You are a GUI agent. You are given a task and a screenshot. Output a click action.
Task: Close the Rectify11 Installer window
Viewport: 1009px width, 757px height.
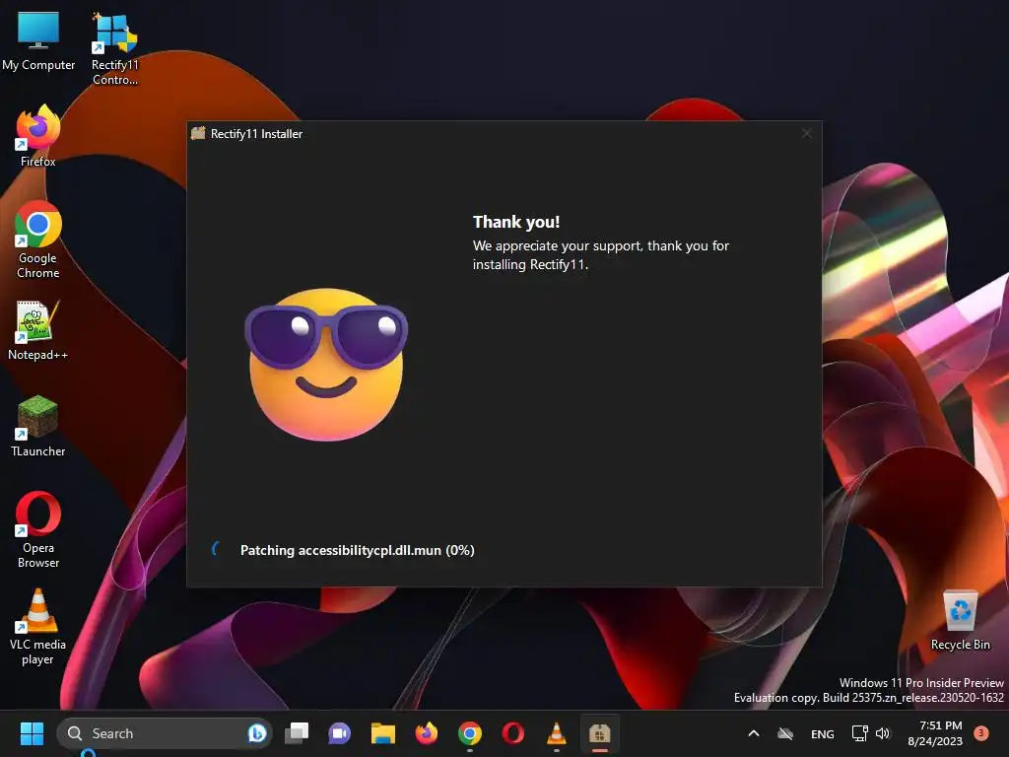[806, 133]
